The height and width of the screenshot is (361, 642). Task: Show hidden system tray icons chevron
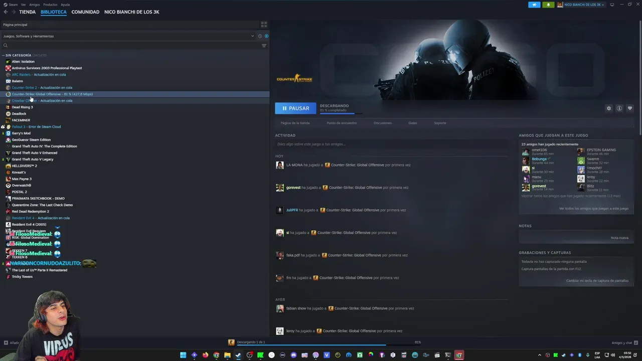point(540,355)
